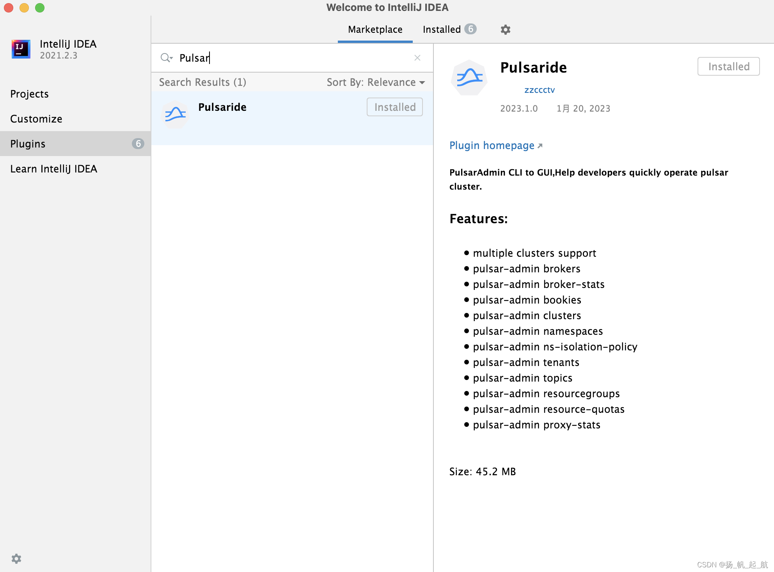Open Learn IntelliJ IDEA section
Image resolution: width=774 pixels, height=572 pixels.
click(x=54, y=169)
